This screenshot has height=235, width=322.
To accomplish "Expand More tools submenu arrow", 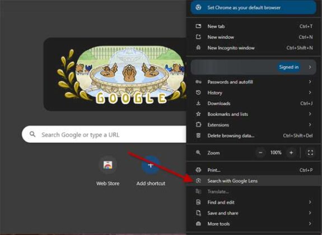I will pyautogui.click(x=310, y=223).
